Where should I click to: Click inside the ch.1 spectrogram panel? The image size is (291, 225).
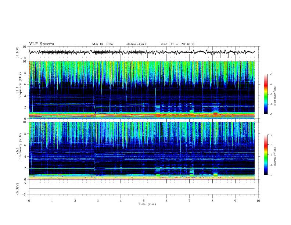[x=141, y=90]
